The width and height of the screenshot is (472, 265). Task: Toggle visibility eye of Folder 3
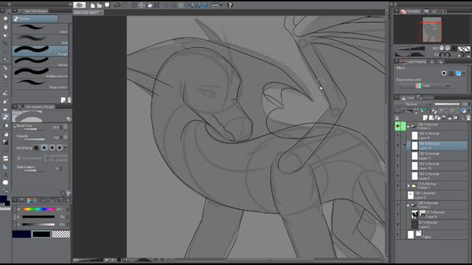pyautogui.click(x=398, y=126)
